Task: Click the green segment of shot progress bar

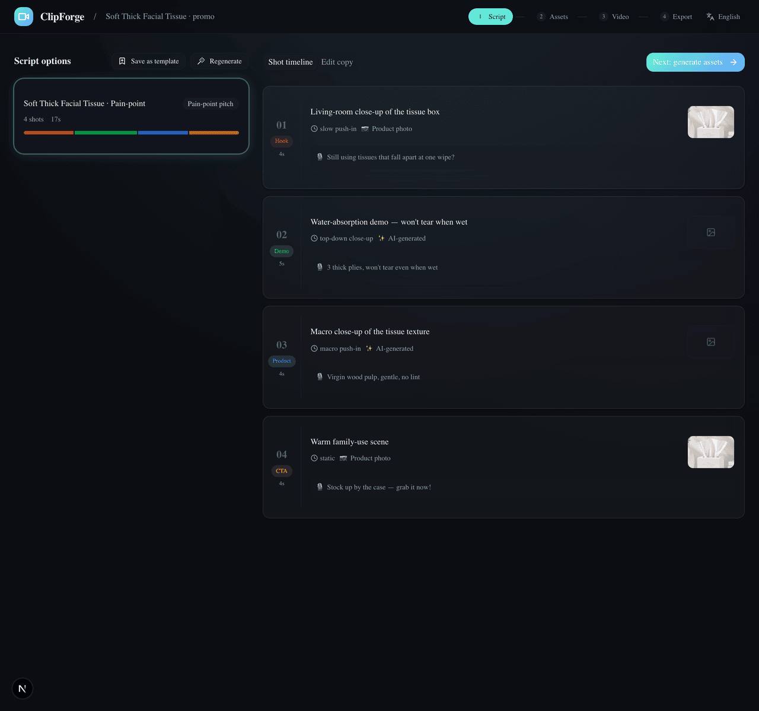Action: point(106,133)
